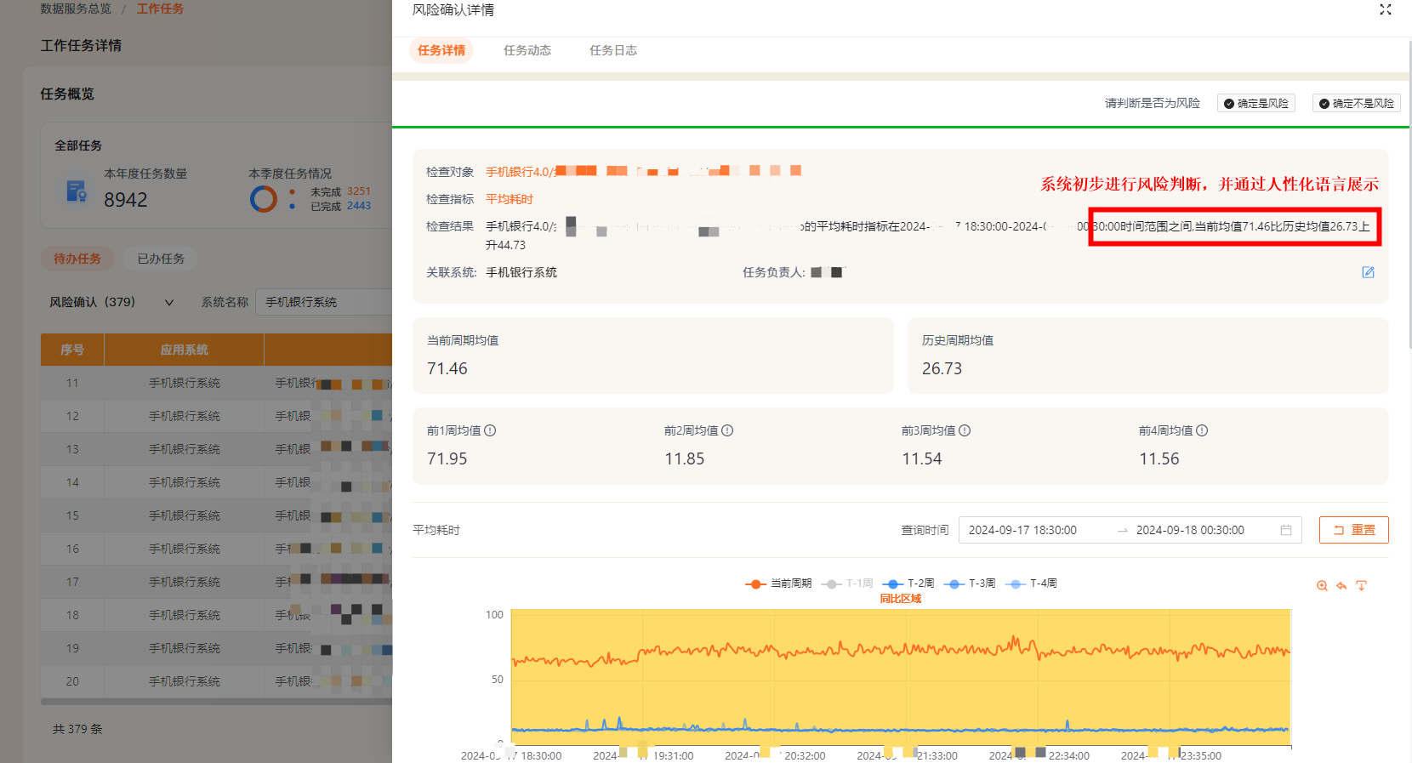This screenshot has height=763, width=1412.
Task: Click the quarterly donut chart icon
Action: point(264,199)
